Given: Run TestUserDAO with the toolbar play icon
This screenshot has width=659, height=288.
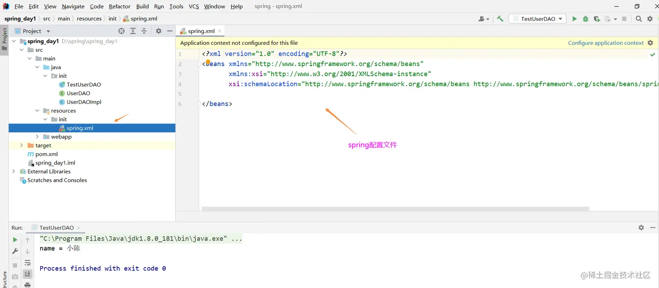Looking at the screenshot, I should [x=574, y=19].
